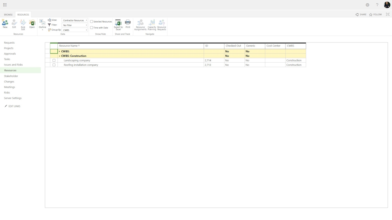The image size is (392, 220).
Task: Go to Requests in sidebar
Action: point(9,43)
